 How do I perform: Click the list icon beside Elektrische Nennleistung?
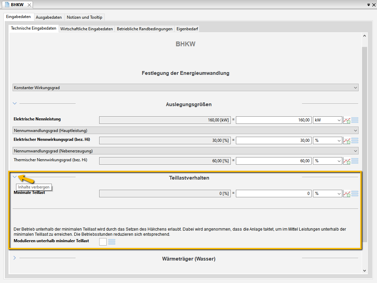[355, 120]
